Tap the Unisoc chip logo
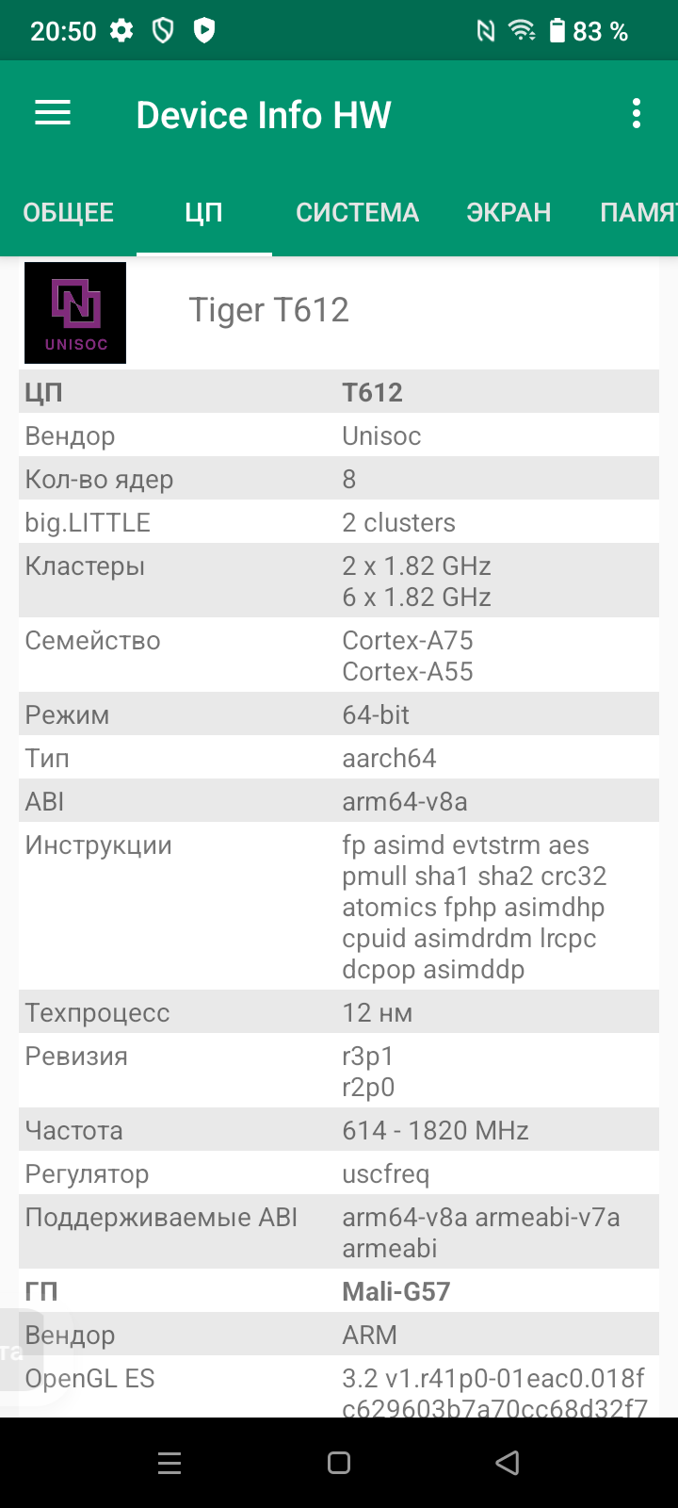 75,313
